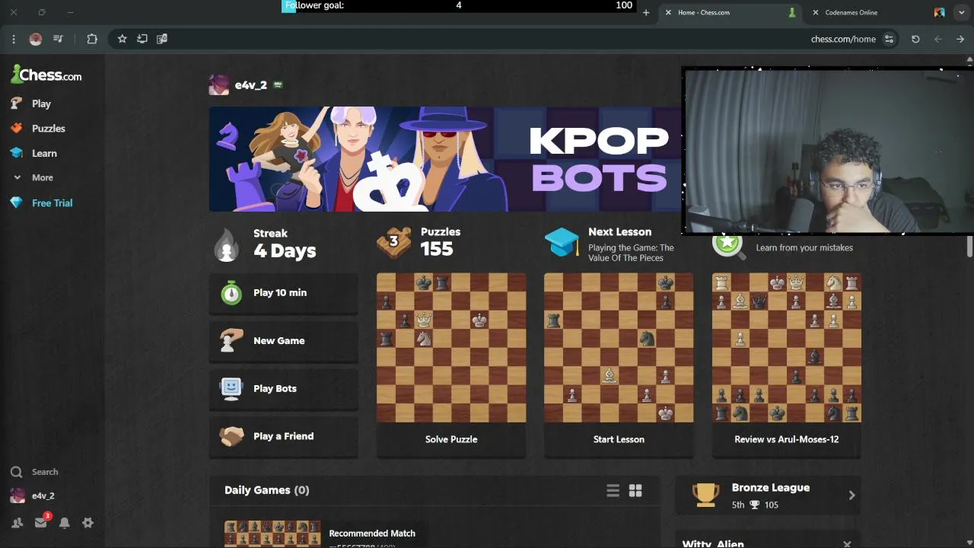Click the right-pointing arrow navigation button
This screenshot has width=974, height=548.
click(x=960, y=39)
